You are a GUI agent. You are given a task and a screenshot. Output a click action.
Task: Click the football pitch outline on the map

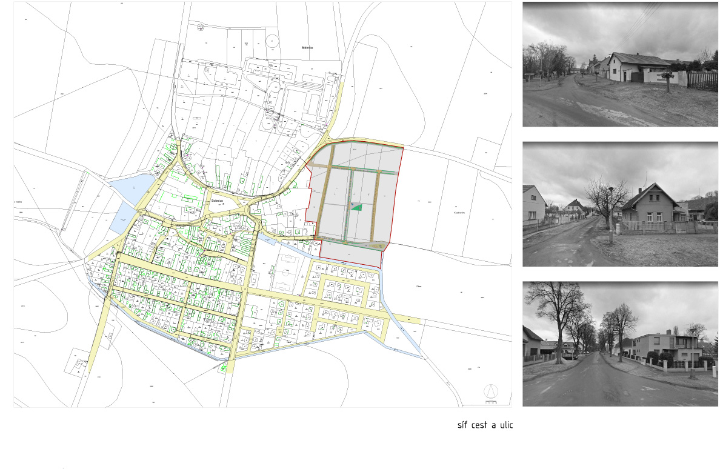pos(285,274)
